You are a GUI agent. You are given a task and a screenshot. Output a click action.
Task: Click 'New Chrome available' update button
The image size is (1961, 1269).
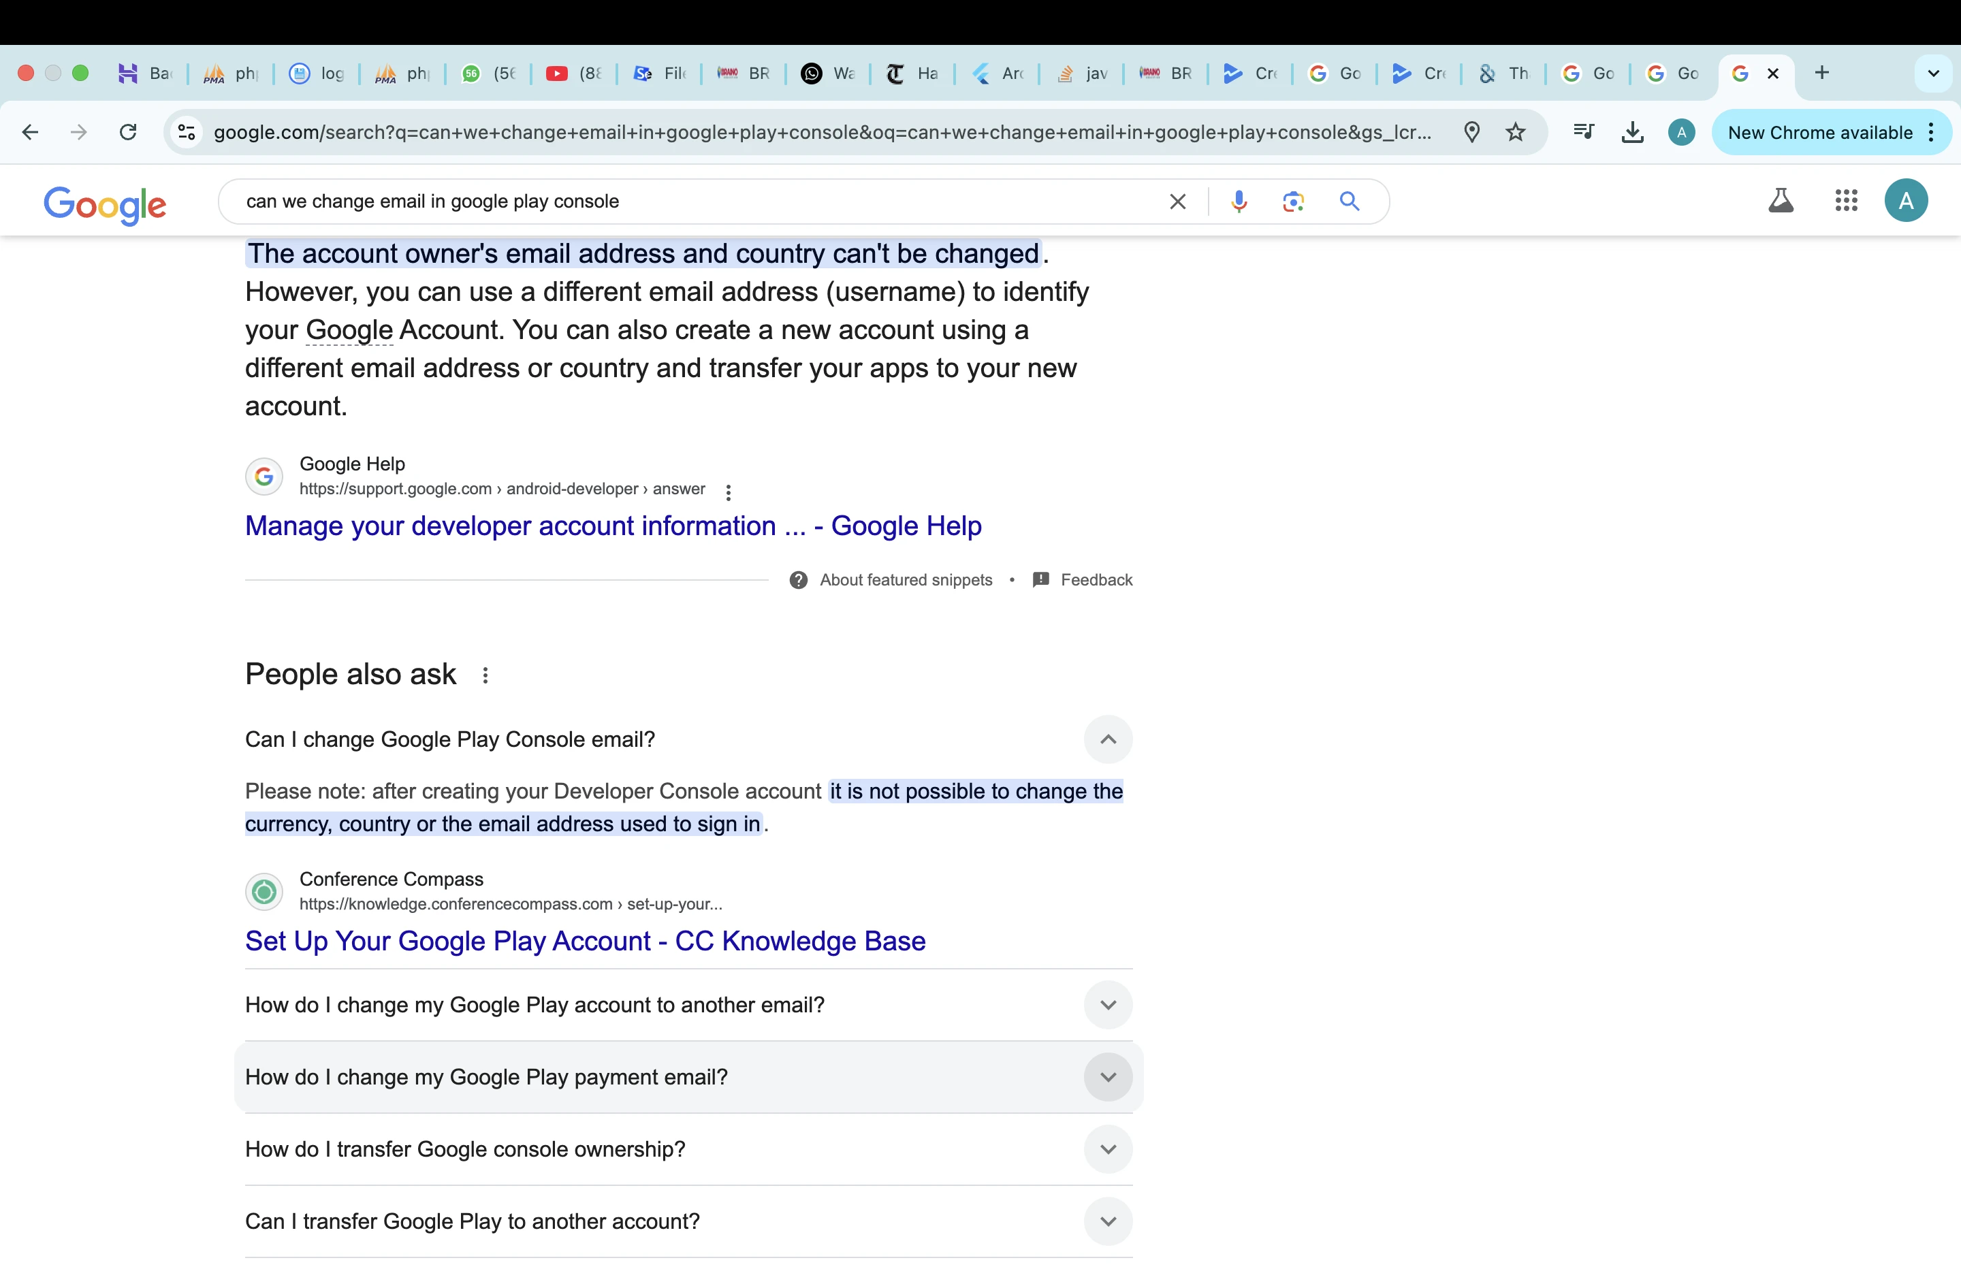click(1820, 132)
